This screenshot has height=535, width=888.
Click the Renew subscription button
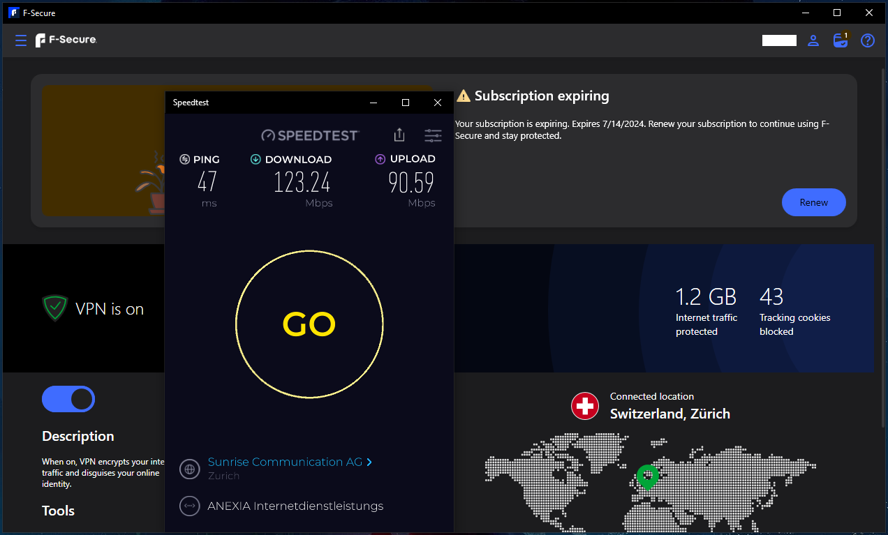click(x=814, y=202)
